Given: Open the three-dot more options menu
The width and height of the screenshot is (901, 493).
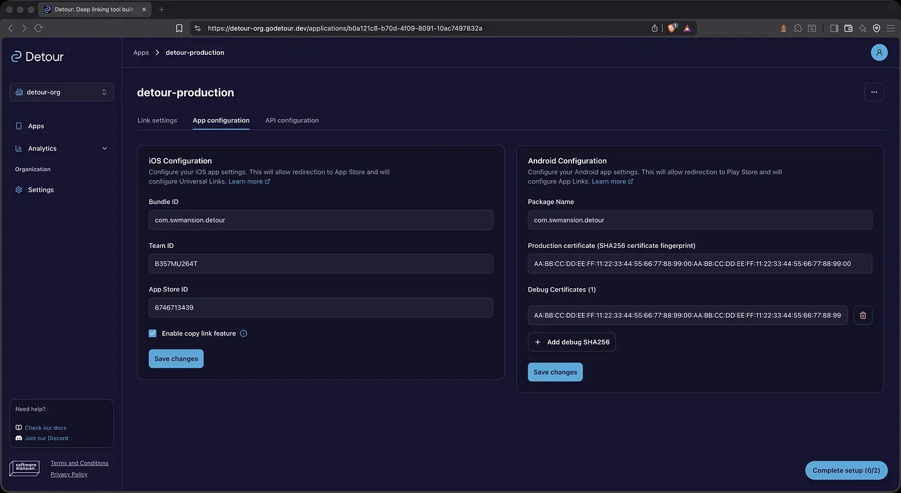Looking at the screenshot, I should coord(873,92).
